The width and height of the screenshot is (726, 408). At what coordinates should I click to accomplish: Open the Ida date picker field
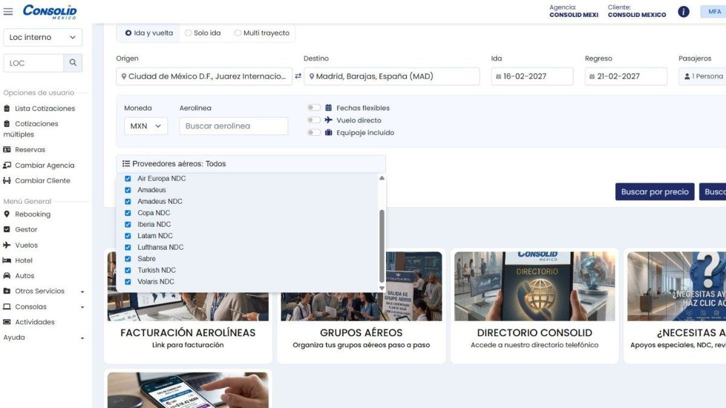[532, 76]
